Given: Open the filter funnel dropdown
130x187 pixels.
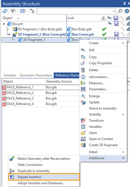Looking at the screenshot, I should 13,11.
